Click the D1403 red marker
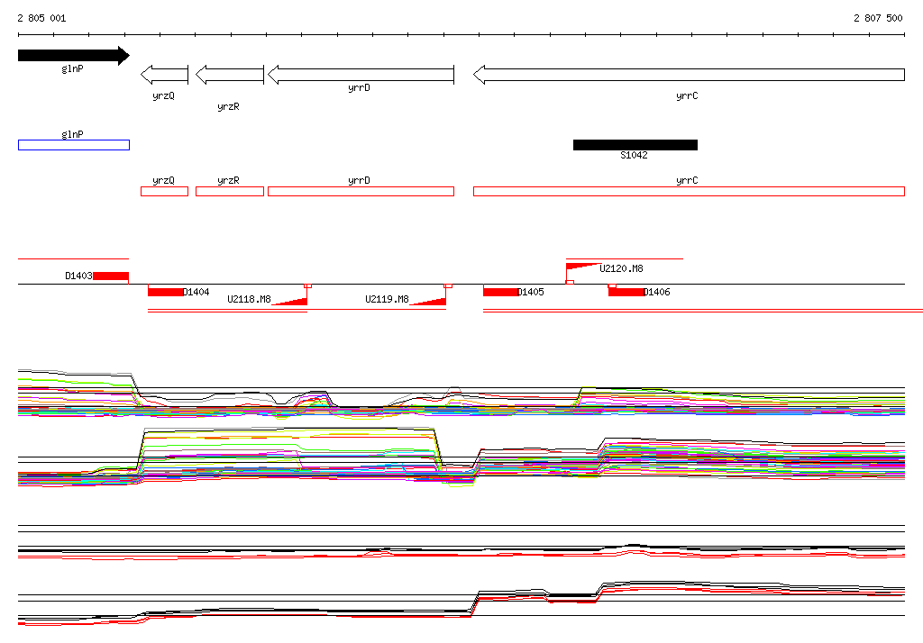This screenshot has width=923, height=643. (111, 276)
